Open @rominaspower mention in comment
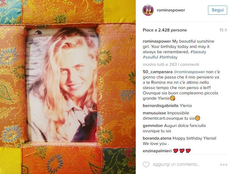This screenshot has width=228, height=174. (189, 72)
